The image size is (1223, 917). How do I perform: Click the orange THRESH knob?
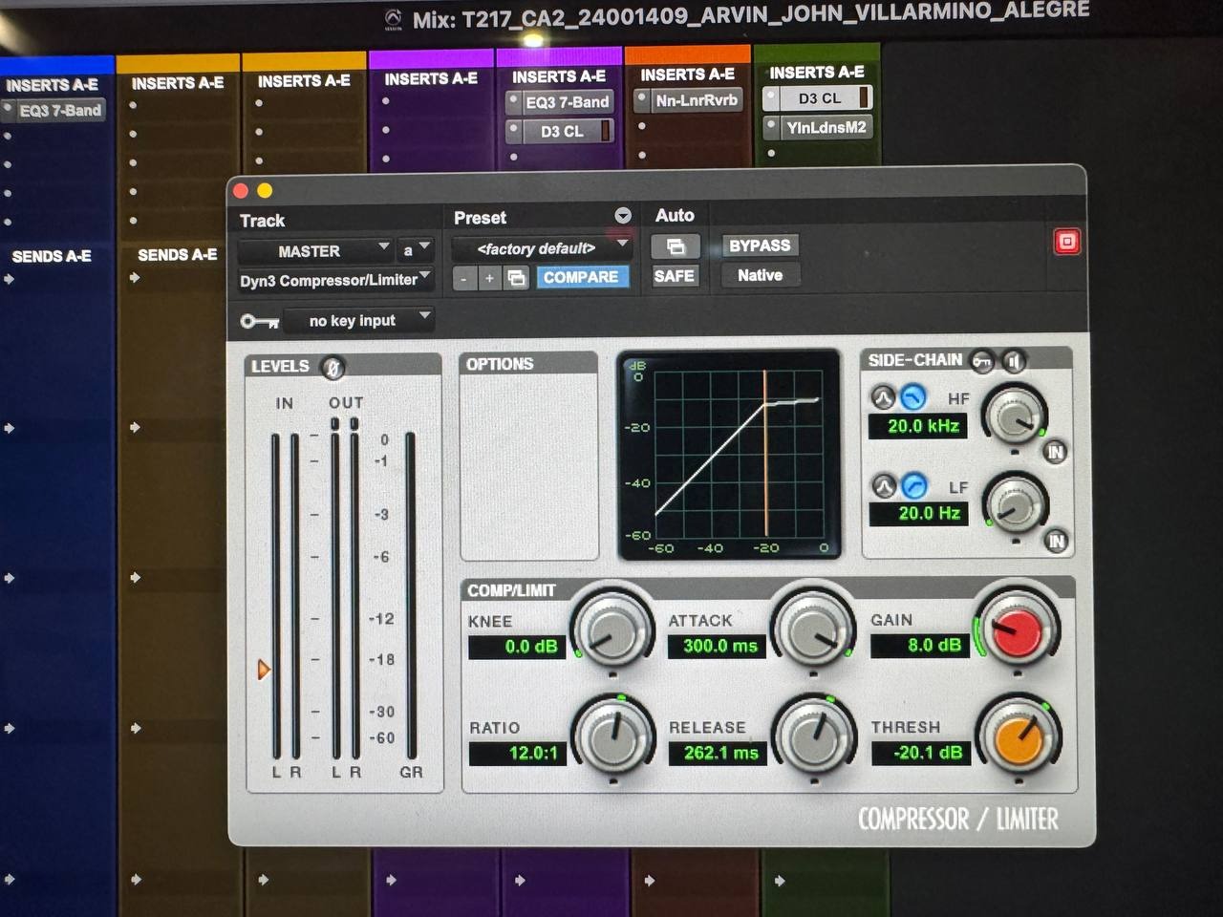click(x=1017, y=740)
